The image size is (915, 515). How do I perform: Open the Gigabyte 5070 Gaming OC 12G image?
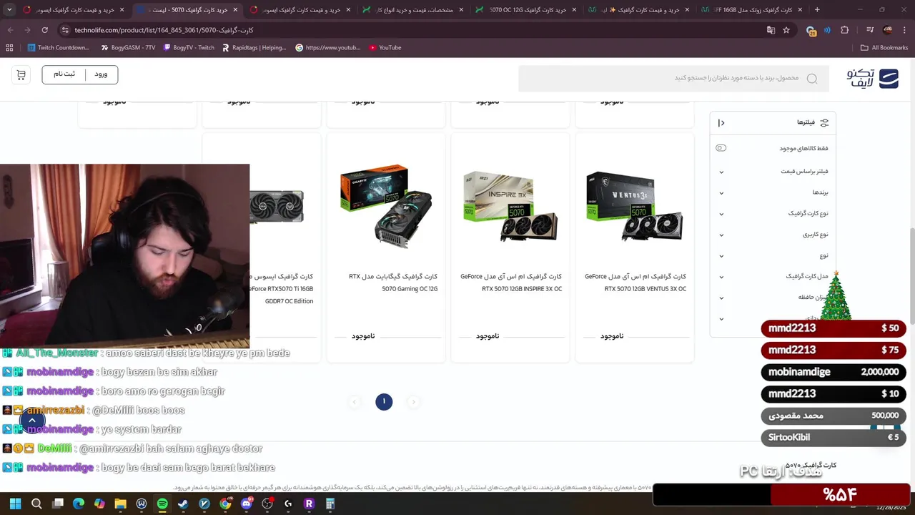click(386, 206)
